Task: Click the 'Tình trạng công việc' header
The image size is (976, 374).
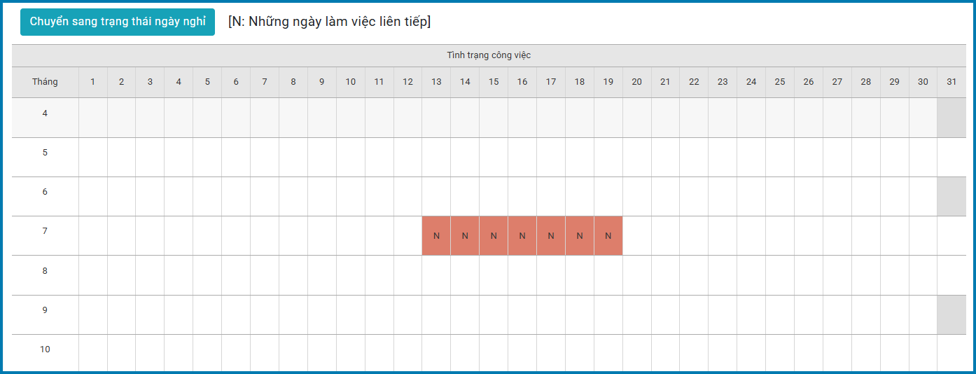Action: [x=489, y=55]
